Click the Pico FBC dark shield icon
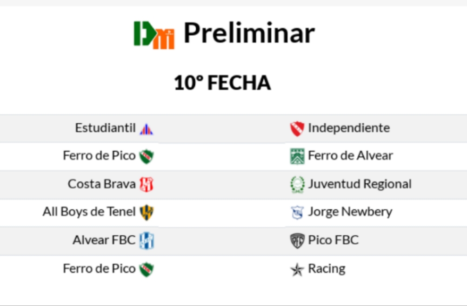Screen dimensions: 467x306 tap(297, 240)
